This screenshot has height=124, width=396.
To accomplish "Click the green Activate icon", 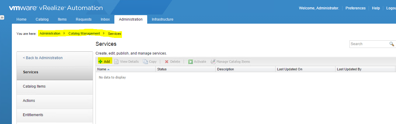I will [190, 62].
